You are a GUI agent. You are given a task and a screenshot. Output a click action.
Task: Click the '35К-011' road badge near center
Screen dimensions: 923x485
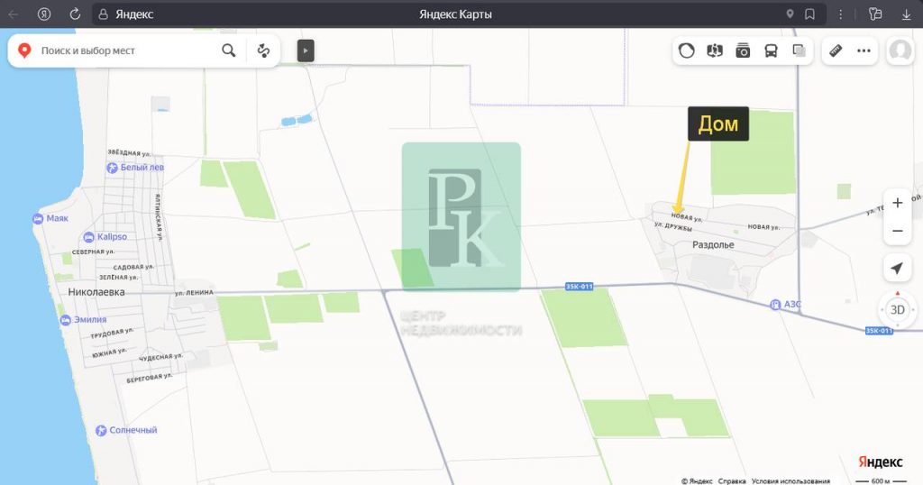tap(579, 287)
